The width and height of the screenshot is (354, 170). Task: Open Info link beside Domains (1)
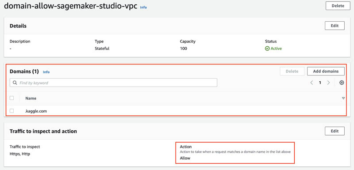coord(46,72)
